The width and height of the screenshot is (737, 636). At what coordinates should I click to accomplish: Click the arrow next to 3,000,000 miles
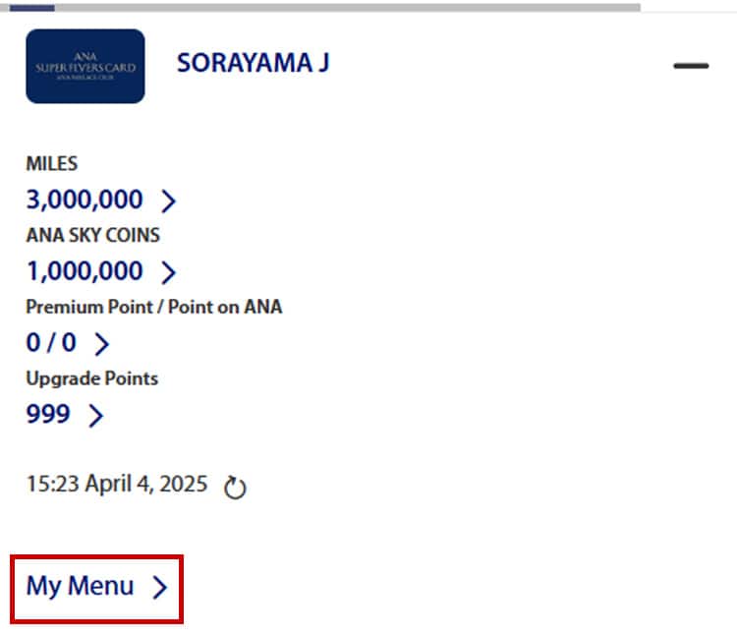168,202
